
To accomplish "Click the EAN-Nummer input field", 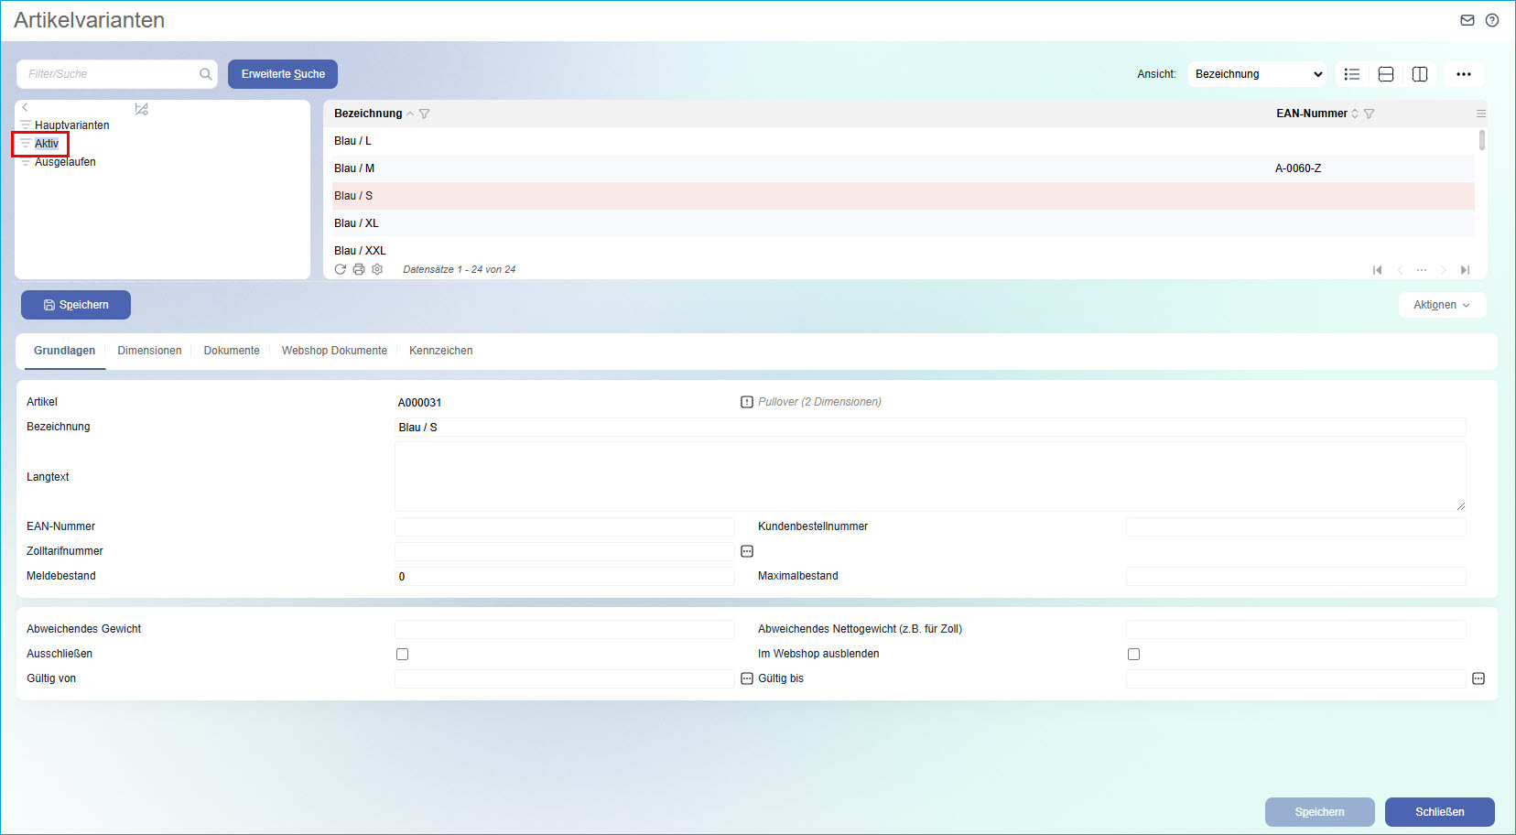I will [x=565, y=526].
